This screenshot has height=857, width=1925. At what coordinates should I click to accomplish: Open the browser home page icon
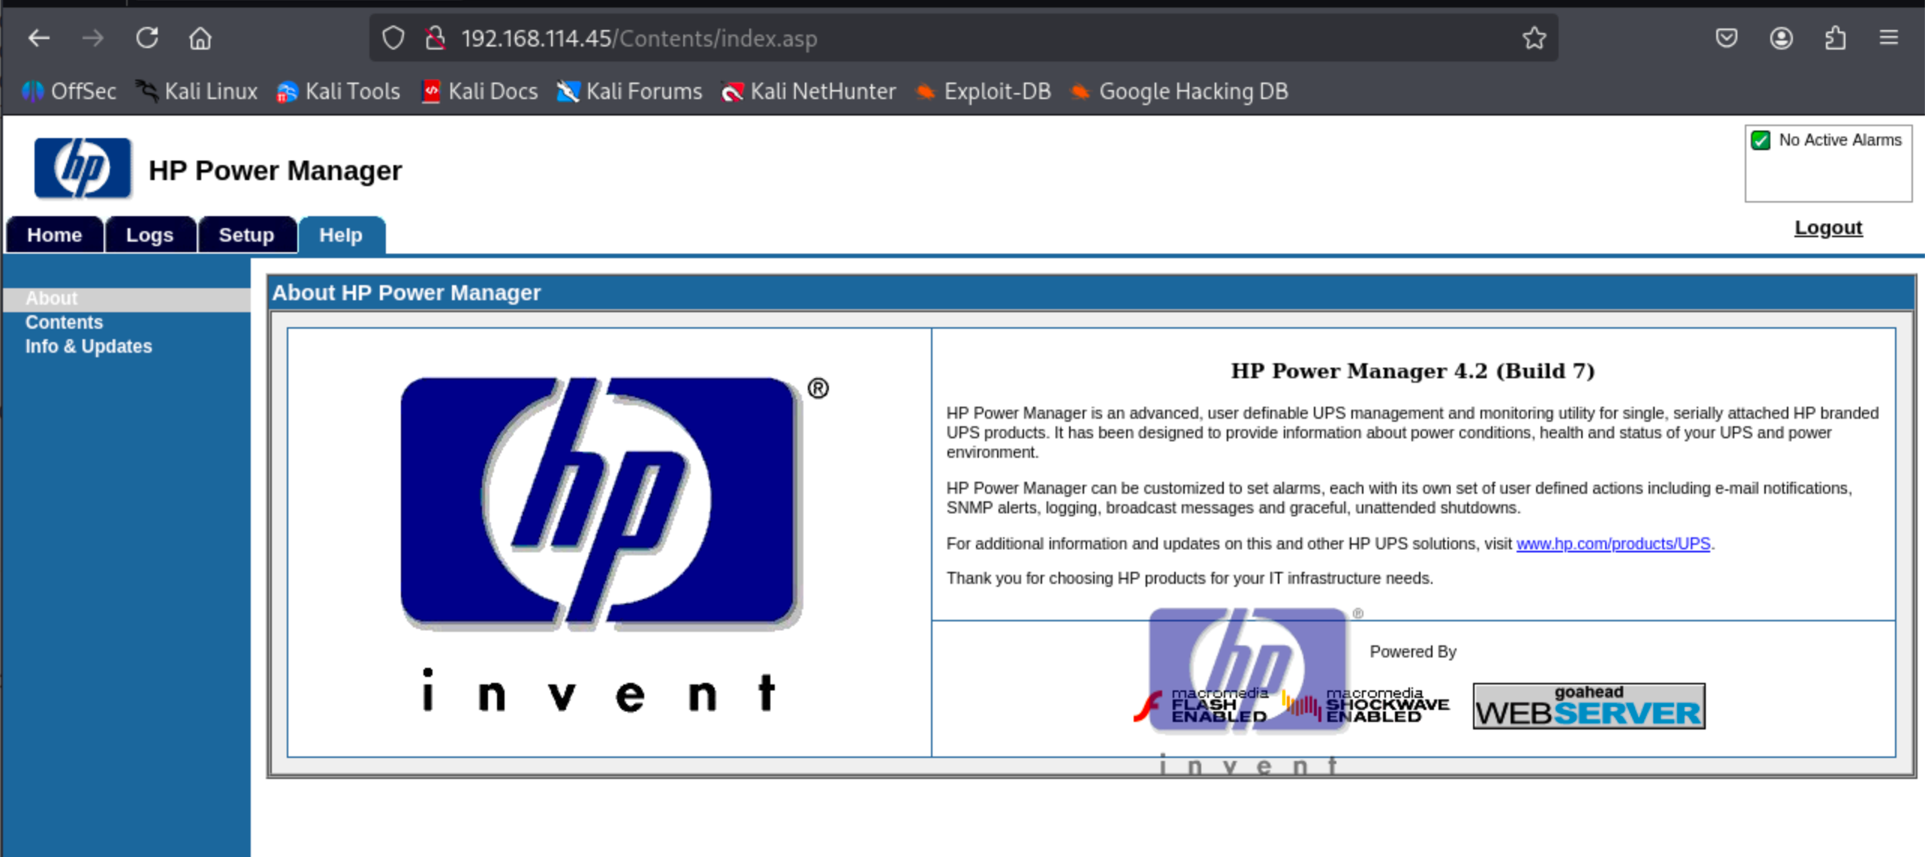[x=200, y=38]
